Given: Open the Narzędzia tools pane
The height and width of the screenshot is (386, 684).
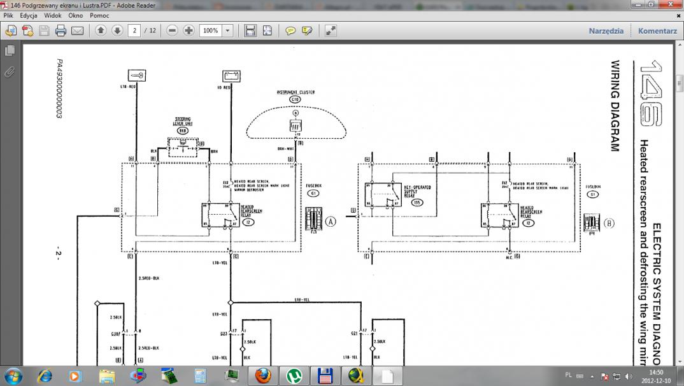Looking at the screenshot, I should click(606, 31).
